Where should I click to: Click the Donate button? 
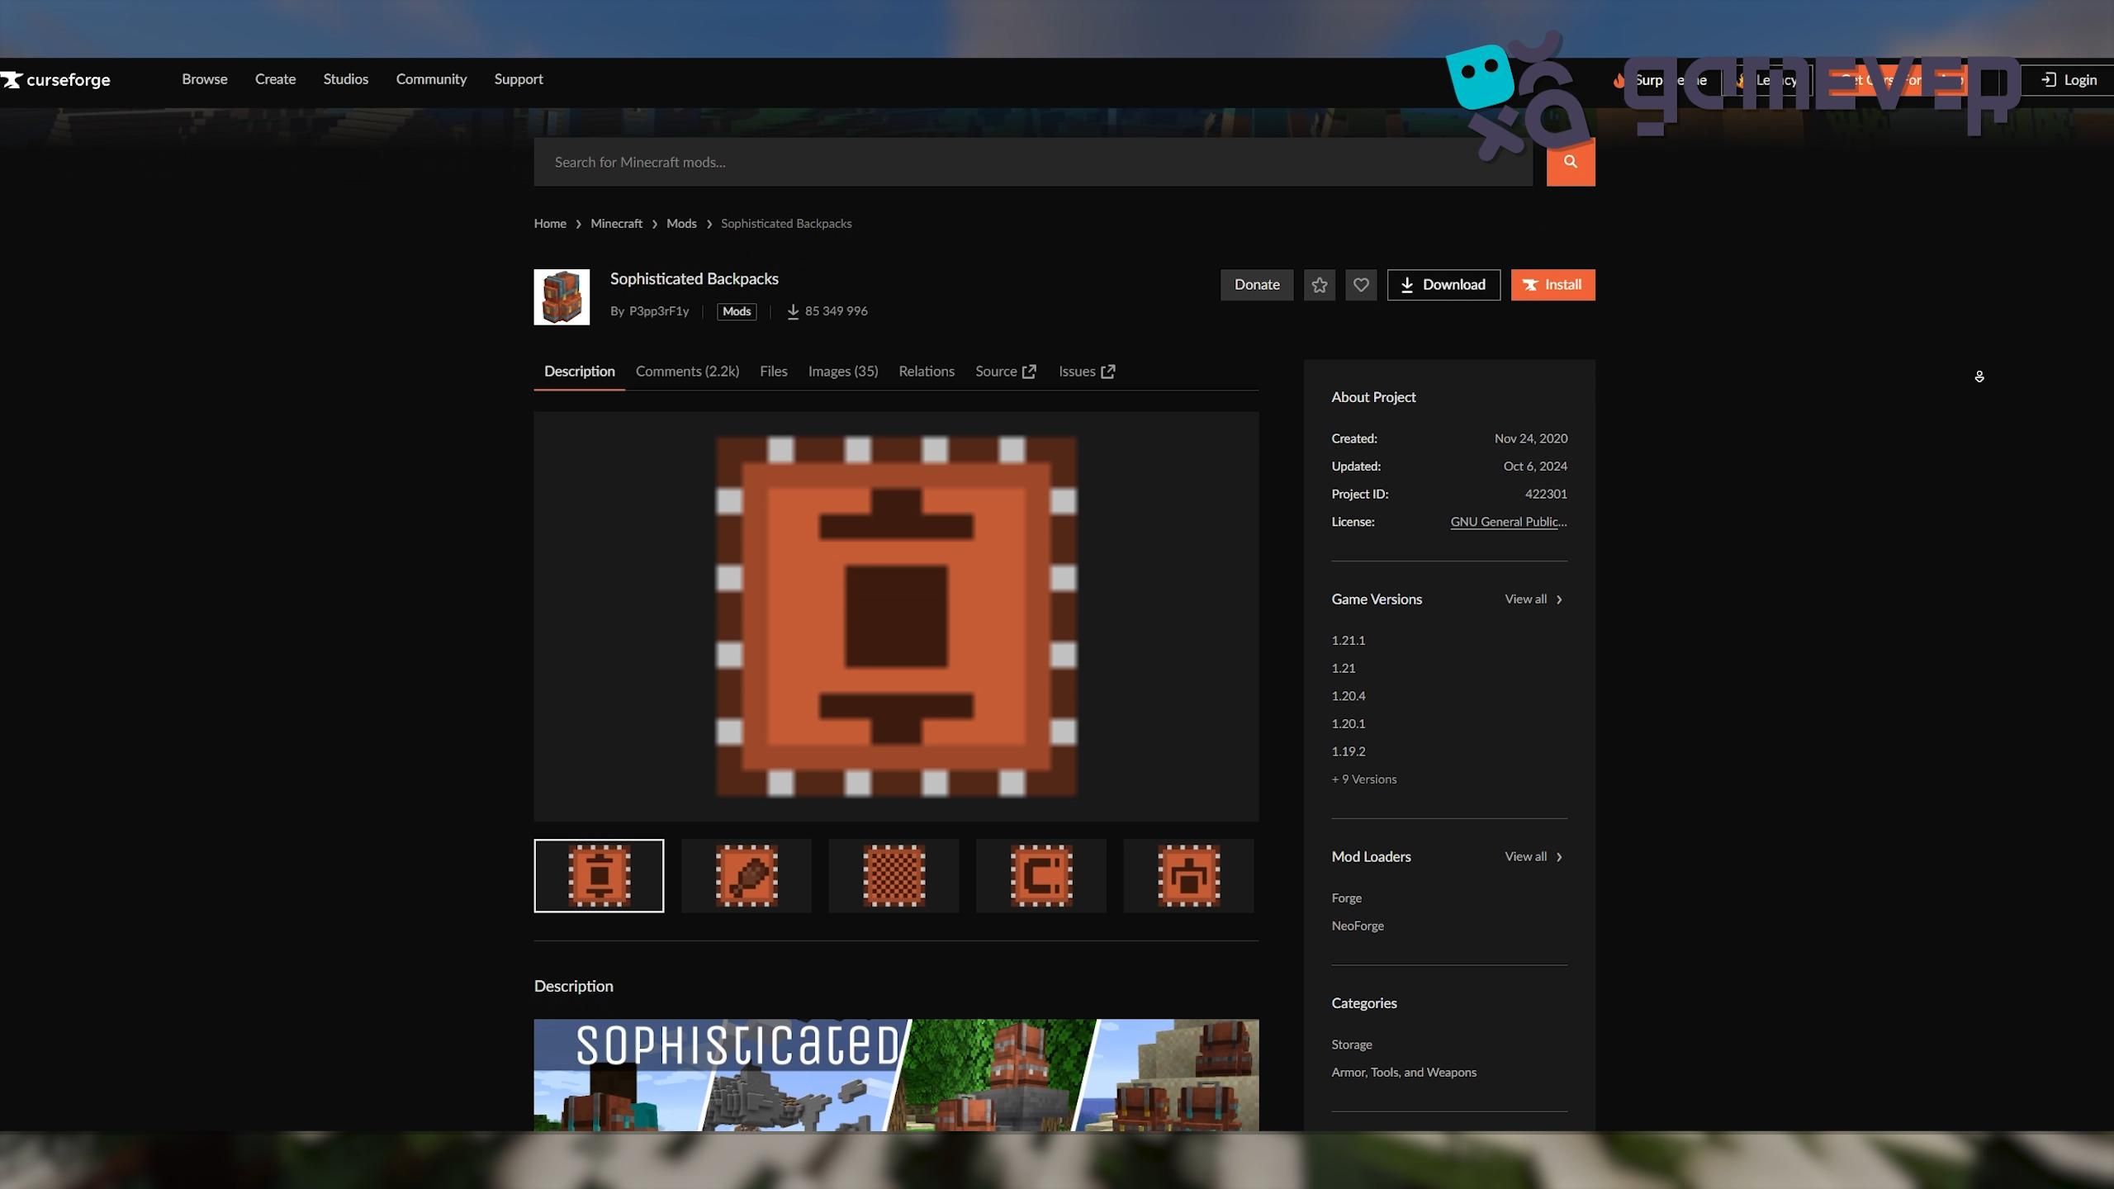pos(1256,284)
